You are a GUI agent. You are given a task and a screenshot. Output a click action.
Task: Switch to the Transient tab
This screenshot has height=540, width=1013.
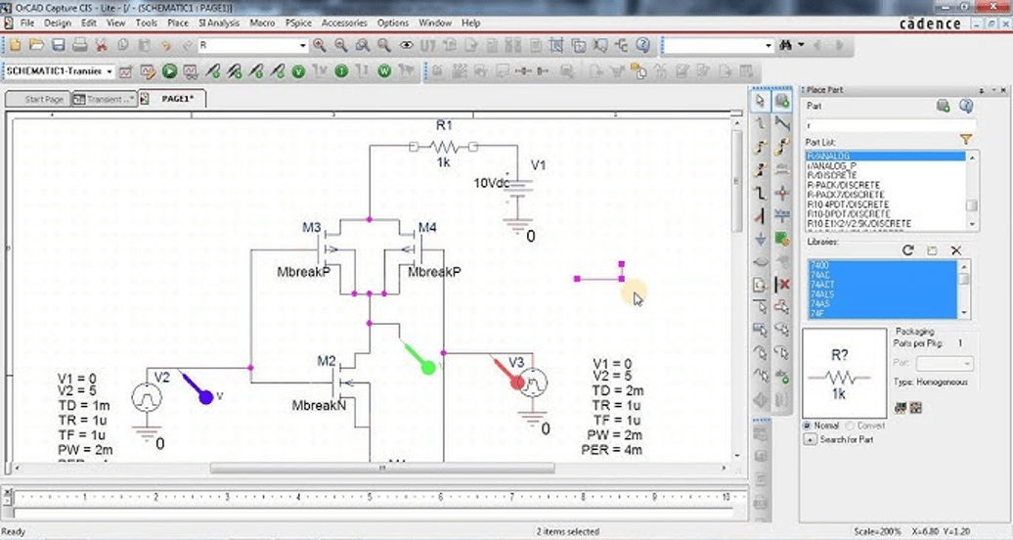click(x=104, y=99)
